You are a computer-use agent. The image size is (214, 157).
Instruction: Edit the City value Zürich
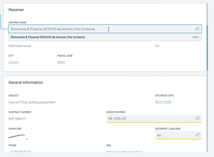[13, 62]
